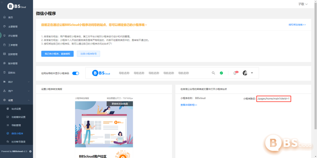Click 我已有小程序，直接授权 button
This screenshot has width=317, height=158.
coord(57,54)
